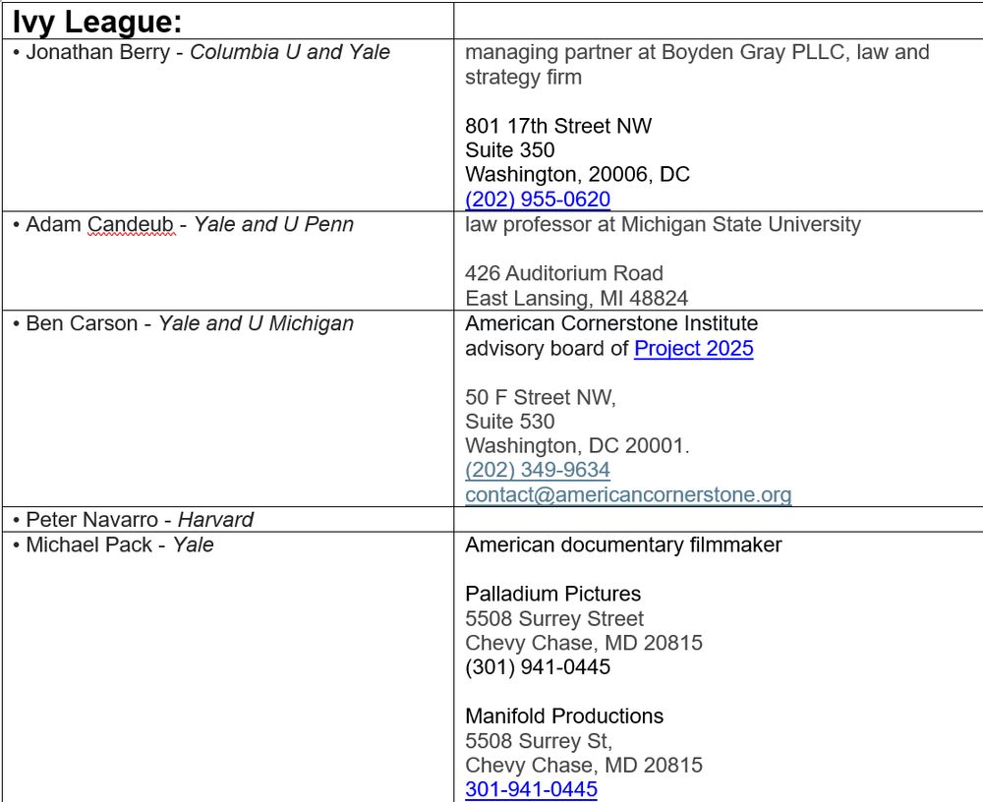
Task: Click the "5508 Surrey Street" address line
Action: (x=554, y=619)
